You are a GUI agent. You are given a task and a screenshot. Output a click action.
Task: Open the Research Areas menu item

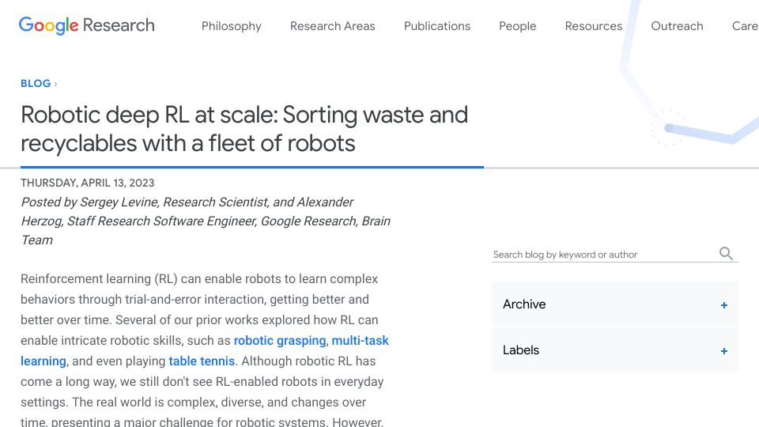point(333,26)
